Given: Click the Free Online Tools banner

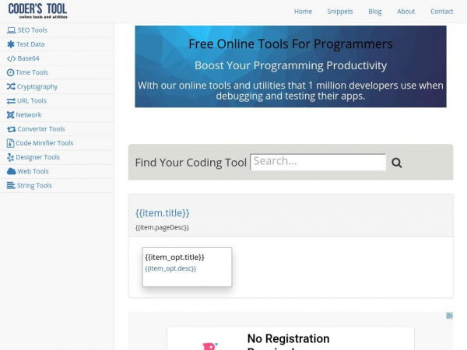Looking at the screenshot, I should 290,66.
